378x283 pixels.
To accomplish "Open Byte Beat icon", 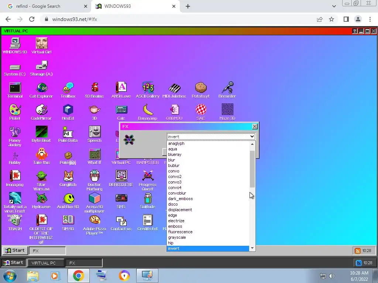I will [41, 134].
